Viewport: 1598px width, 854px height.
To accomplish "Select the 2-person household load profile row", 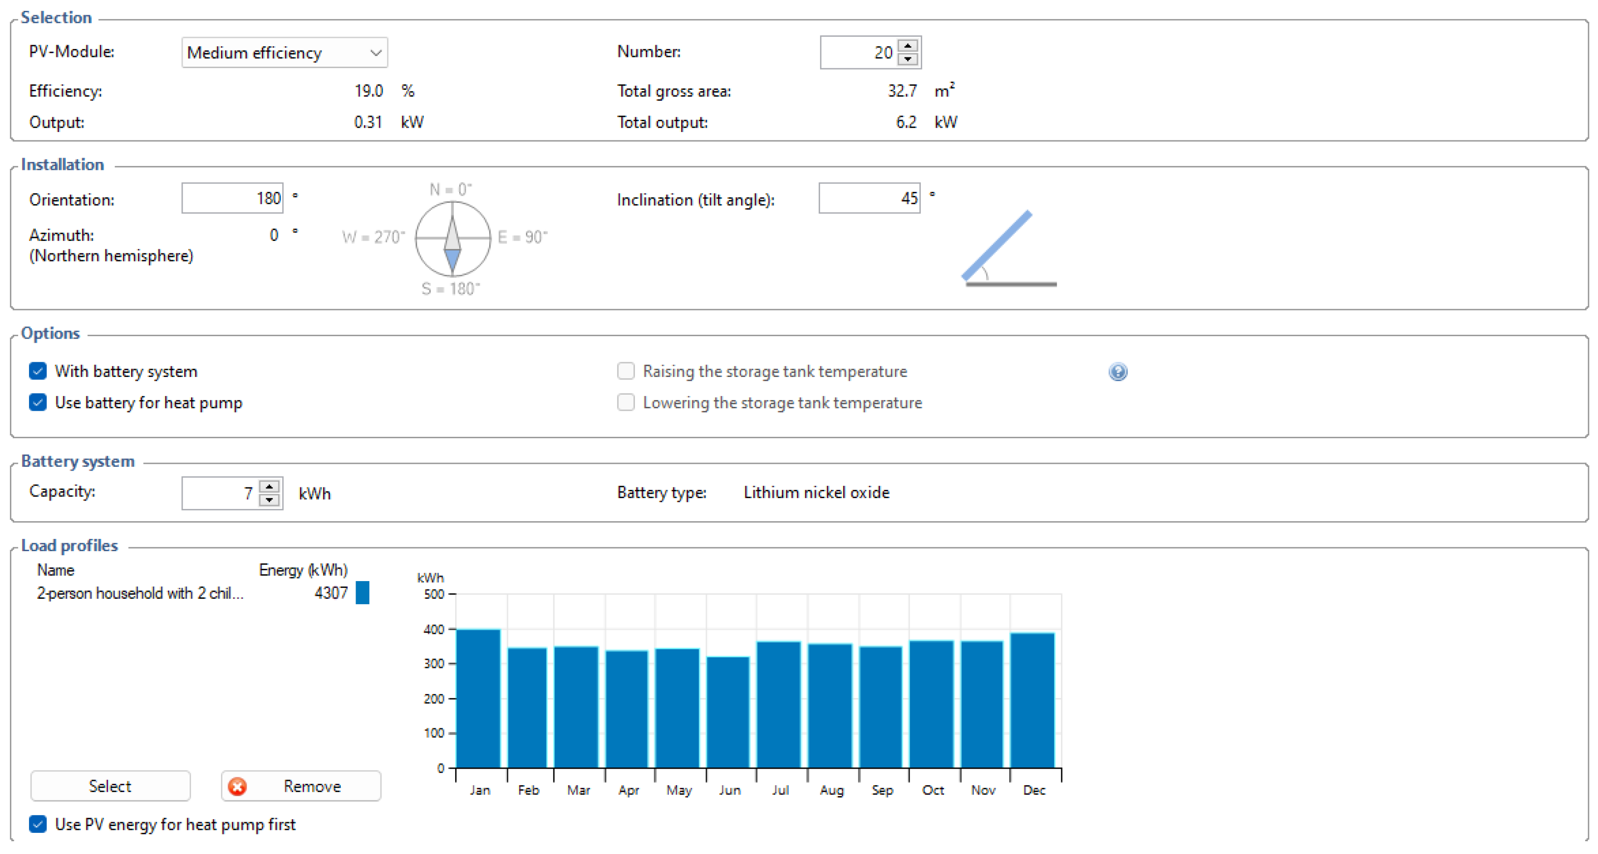I will [140, 593].
